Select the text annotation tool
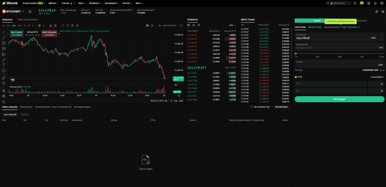The height and width of the screenshot is (187, 386). [x=4, y=65]
